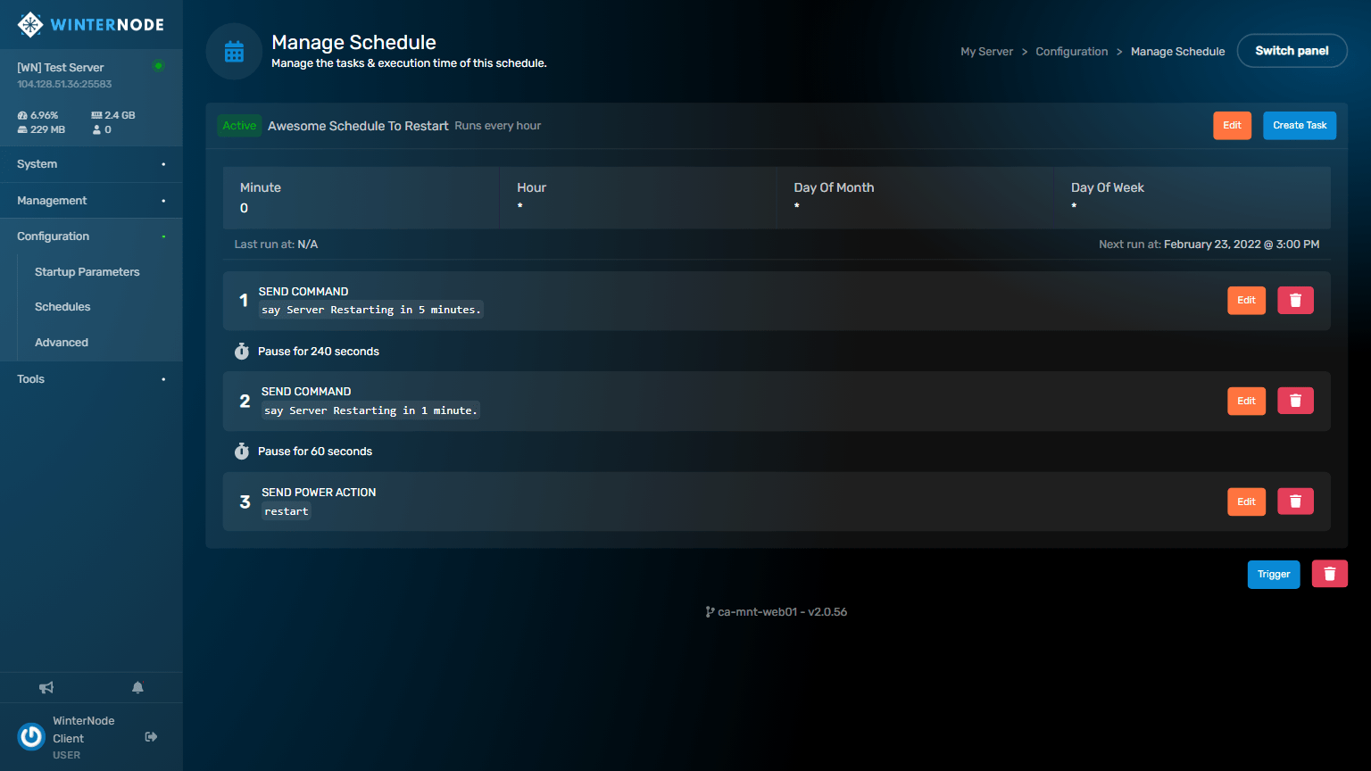Delete the whole schedule using bottom trash button
This screenshot has width=1371, height=771.
point(1329,574)
